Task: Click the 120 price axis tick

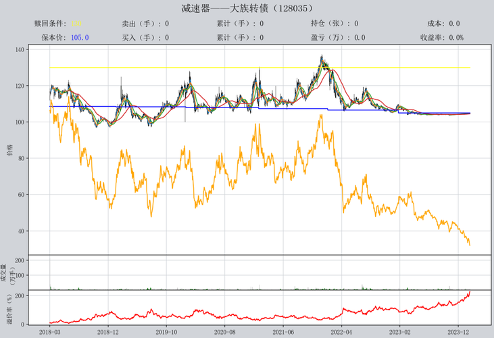Action: click(20, 86)
